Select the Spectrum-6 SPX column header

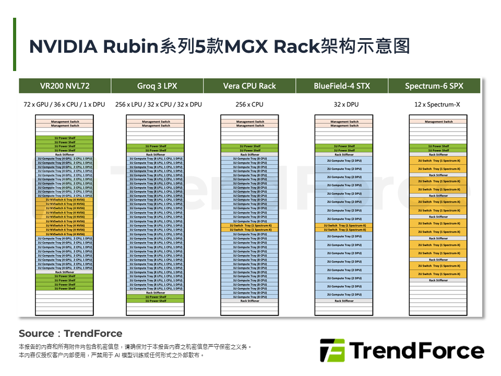pos(434,86)
